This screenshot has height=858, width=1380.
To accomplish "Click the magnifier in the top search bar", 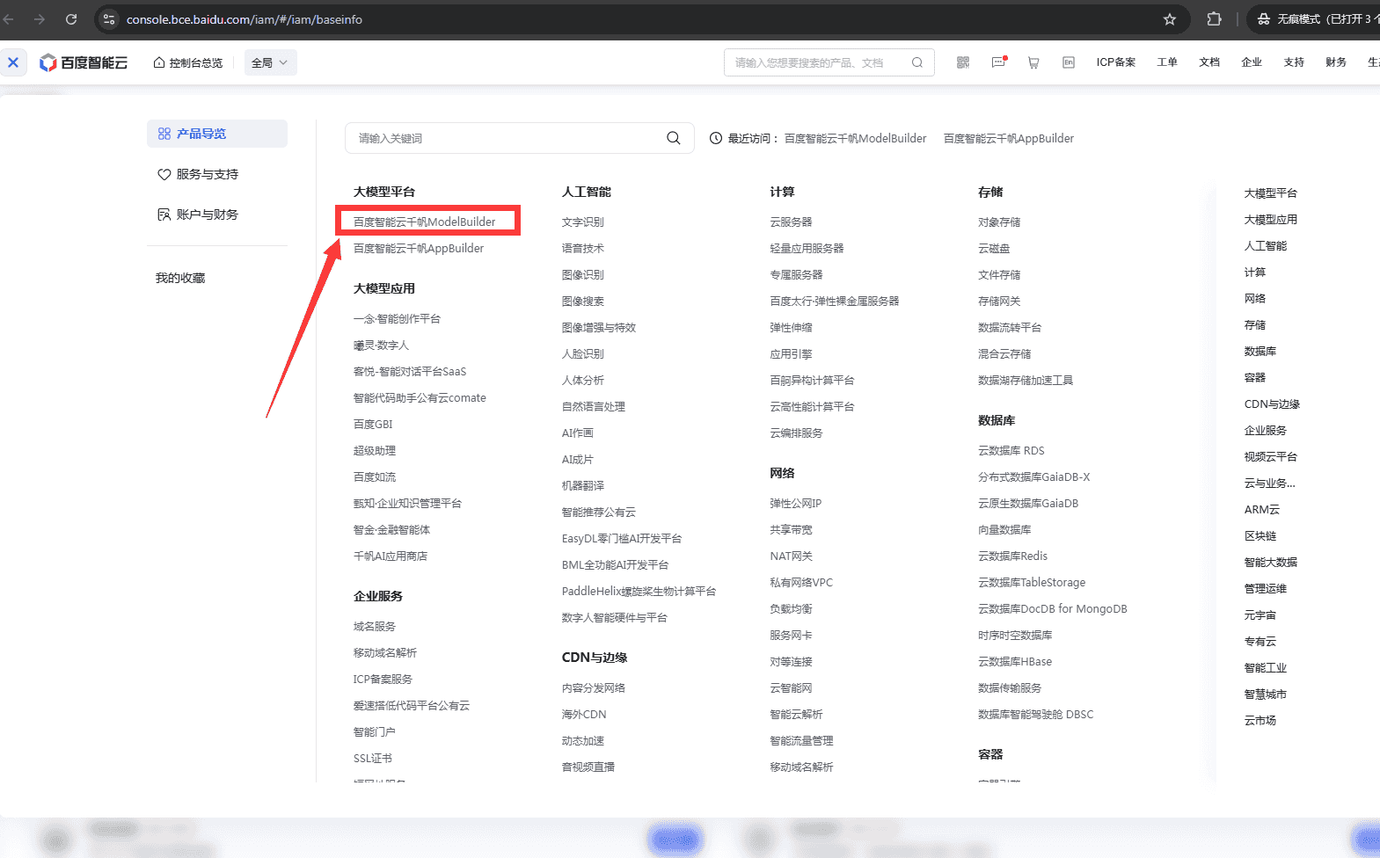I will (x=917, y=62).
